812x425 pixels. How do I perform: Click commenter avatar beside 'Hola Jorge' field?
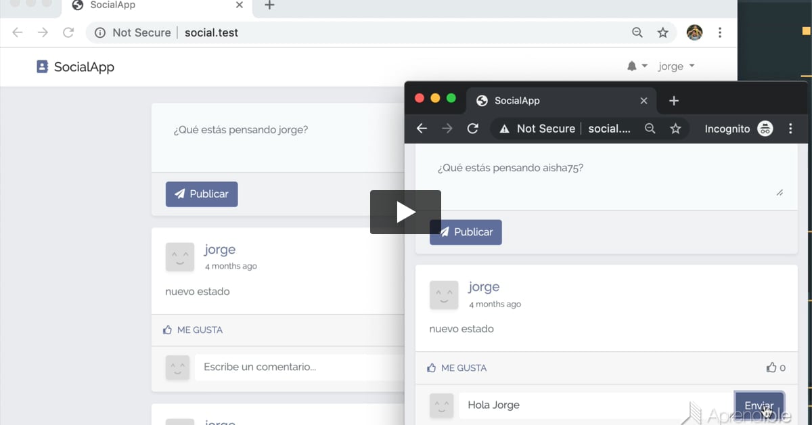442,405
